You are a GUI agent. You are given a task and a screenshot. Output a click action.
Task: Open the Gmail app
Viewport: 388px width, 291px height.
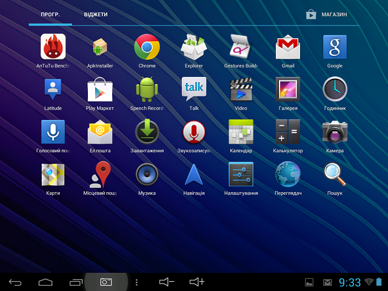[288, 47]
